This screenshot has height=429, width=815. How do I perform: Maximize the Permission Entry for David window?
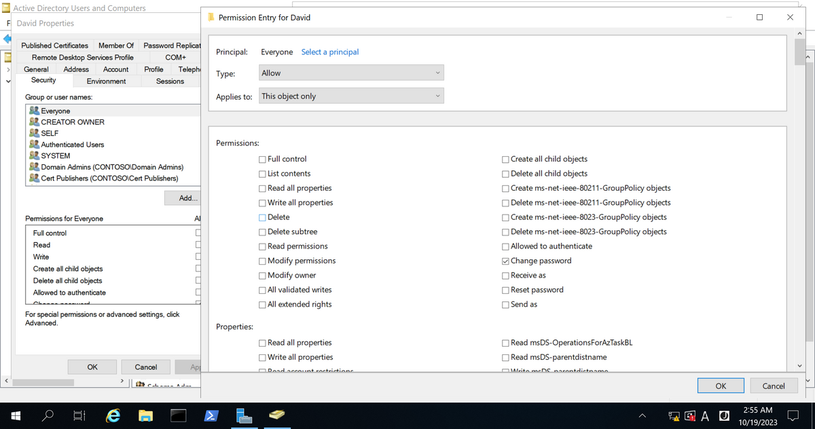759,17
